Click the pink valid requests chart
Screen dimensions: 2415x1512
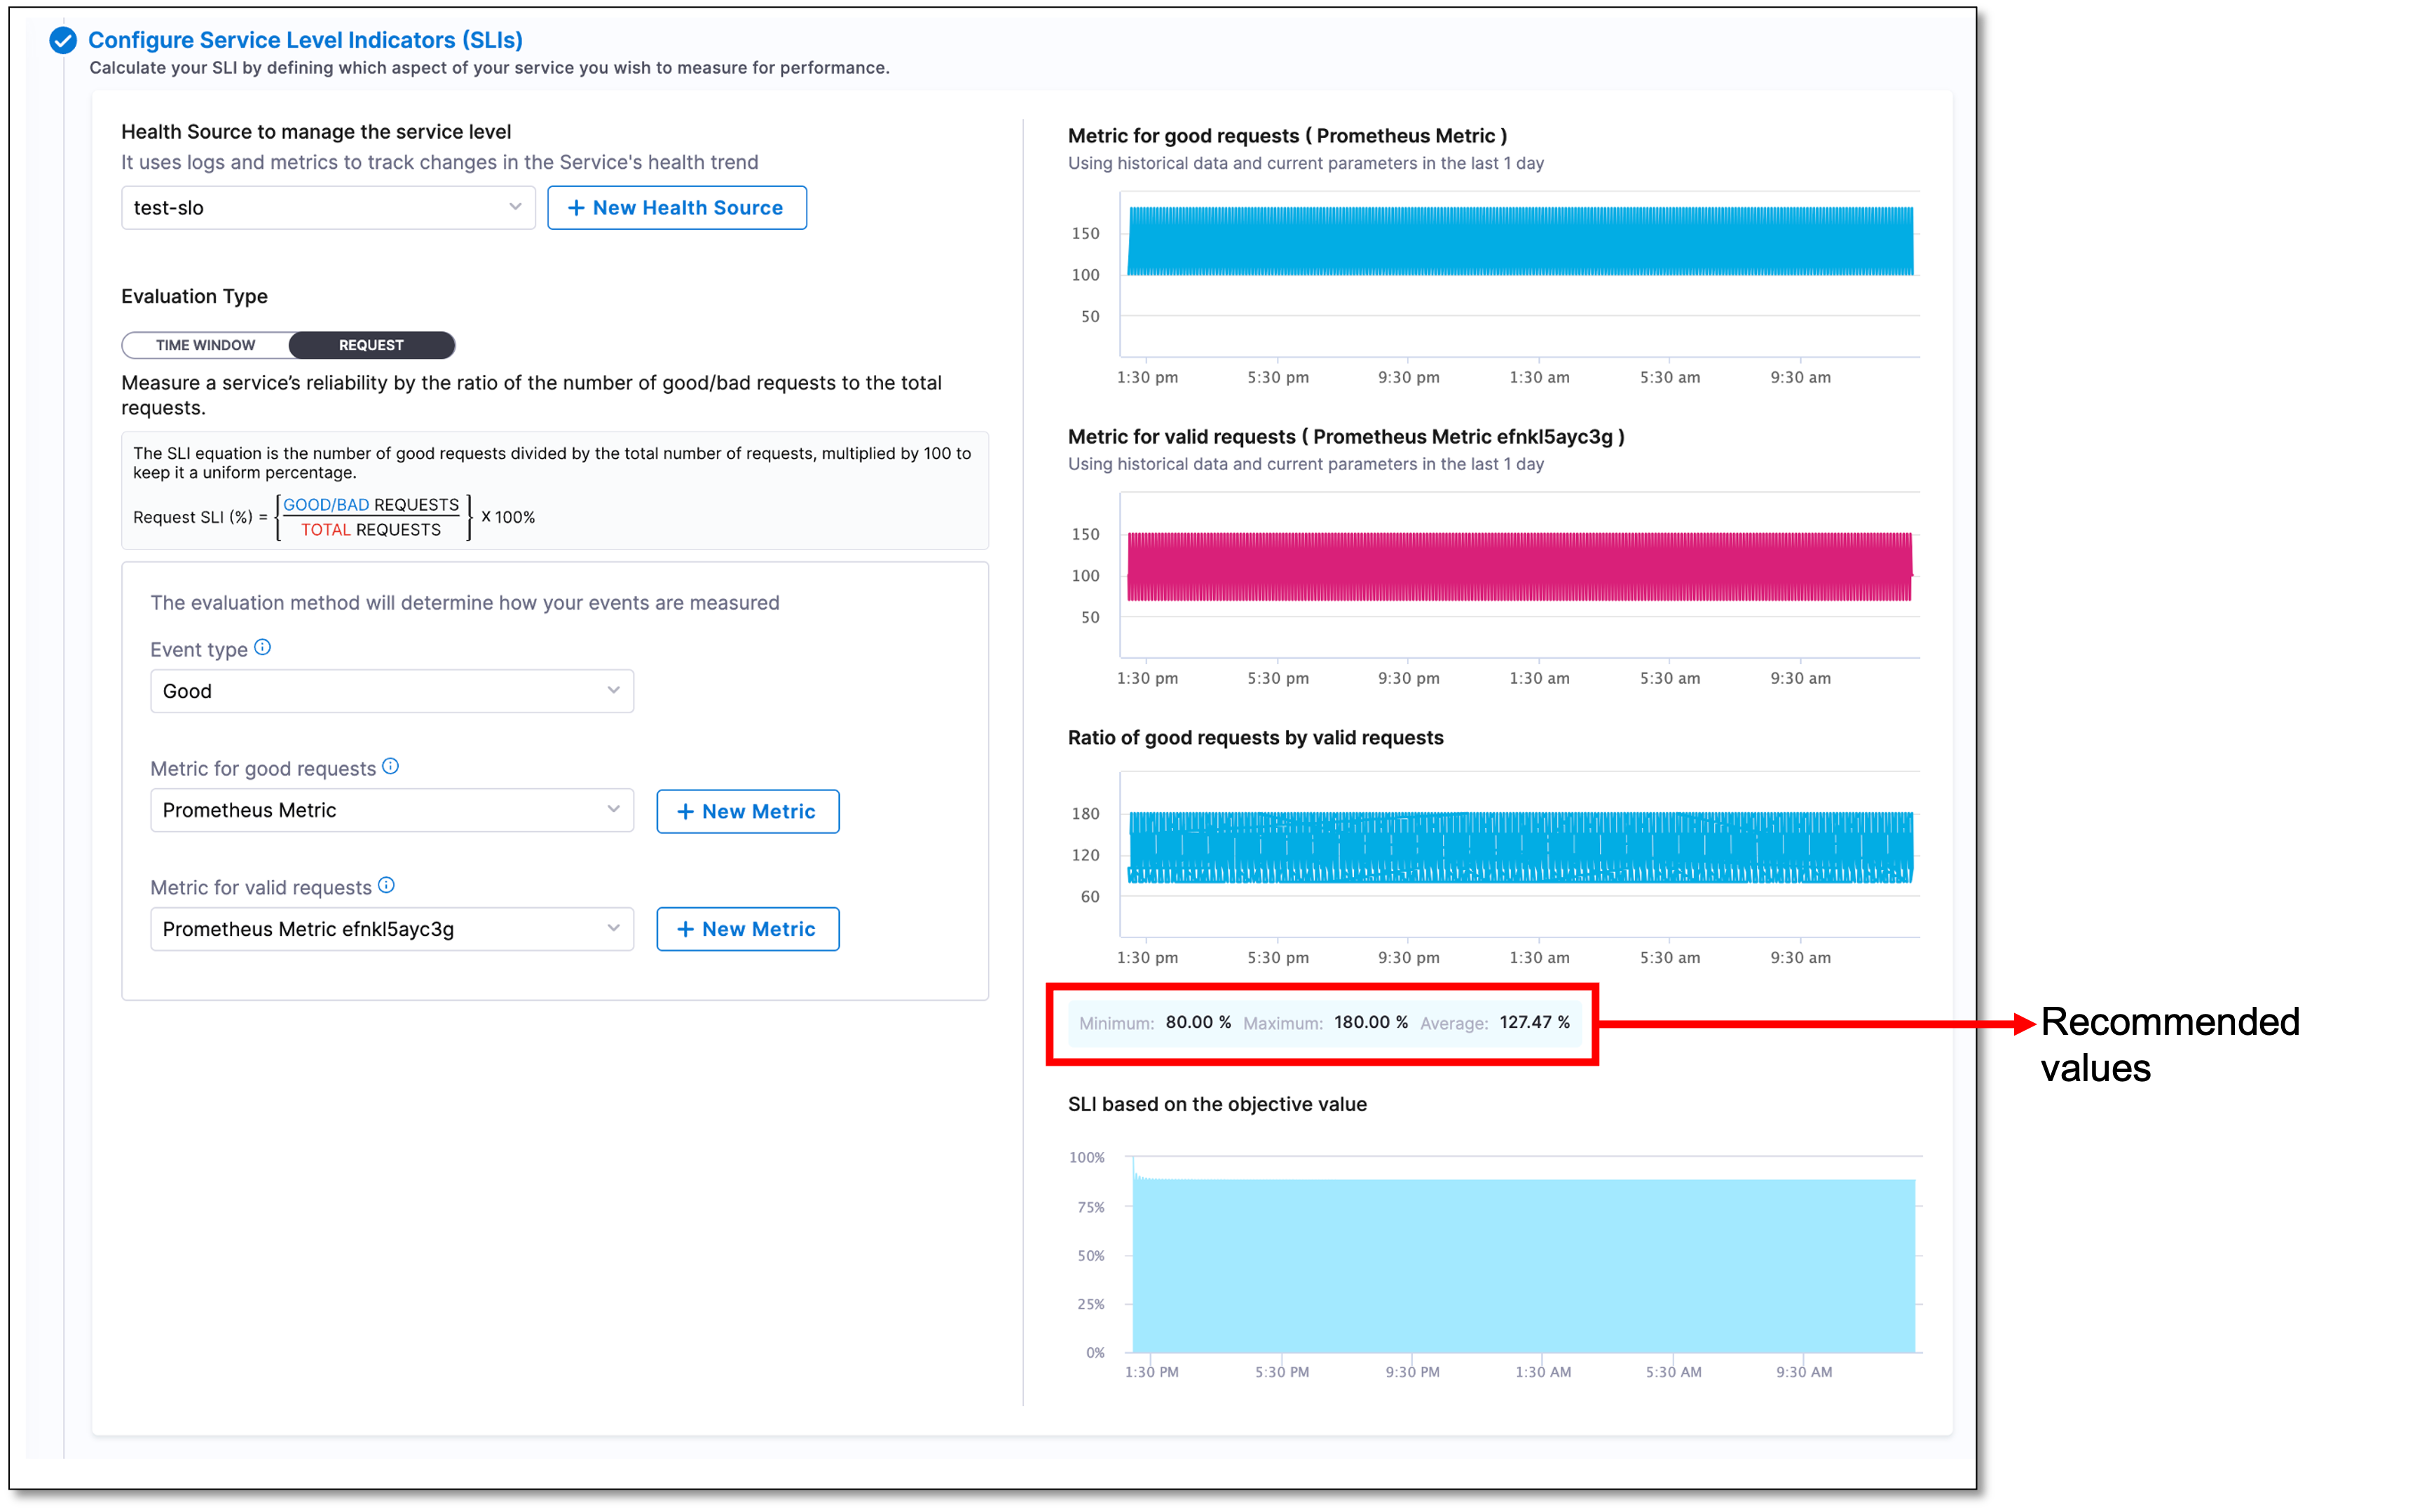1520,567
